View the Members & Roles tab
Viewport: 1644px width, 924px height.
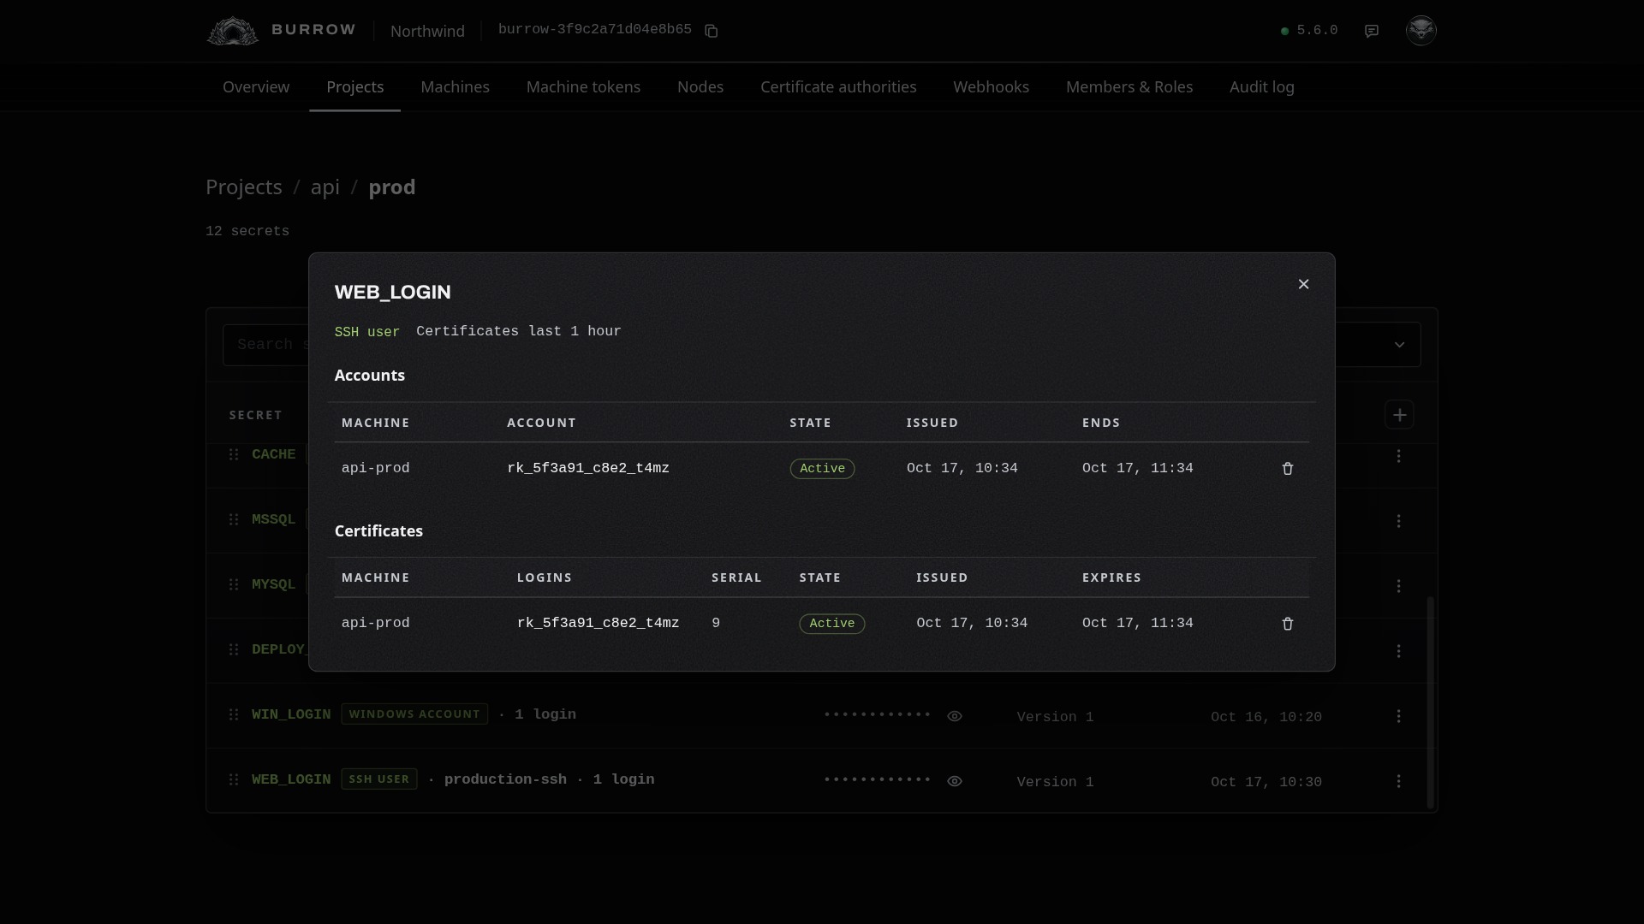(x=1129, y=86)
